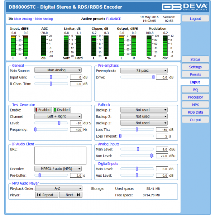
Task: Open the EQ tab
Action: click(195, 90)
